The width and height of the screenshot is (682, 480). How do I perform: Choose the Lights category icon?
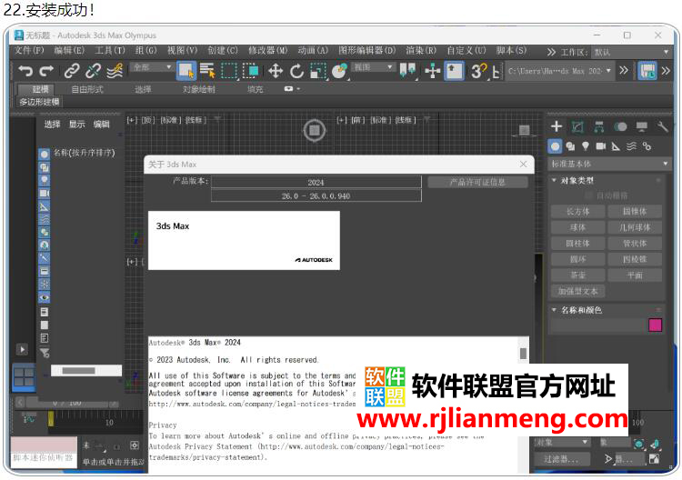586,145
